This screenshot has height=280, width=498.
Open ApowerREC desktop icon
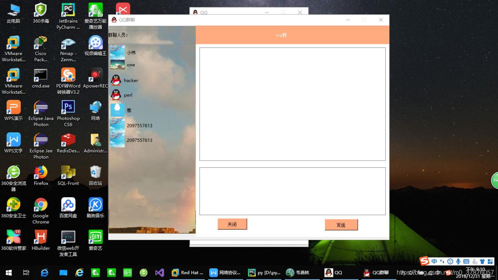pyautogui.click(x=95, y=78)
